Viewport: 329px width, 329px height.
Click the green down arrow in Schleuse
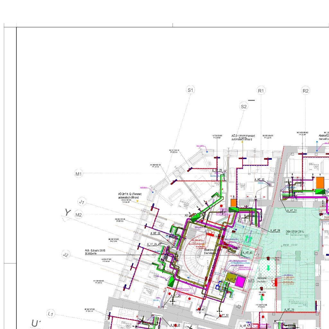(269, 268)
